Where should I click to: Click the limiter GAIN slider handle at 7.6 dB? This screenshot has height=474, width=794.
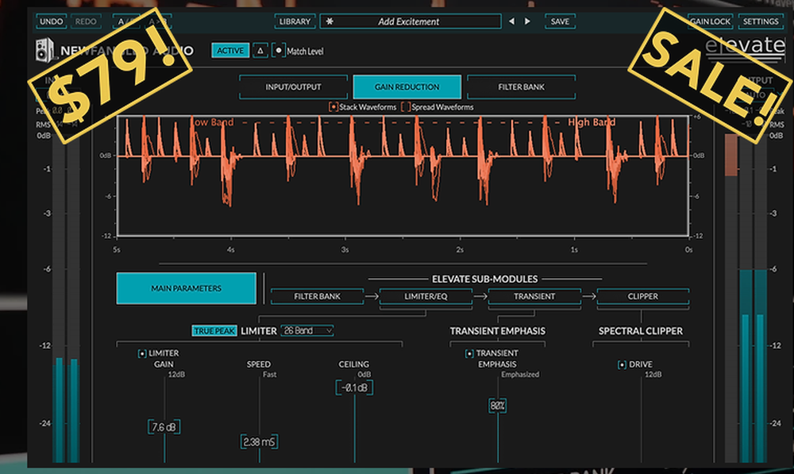pyautogui.click(x=164, y=426)
